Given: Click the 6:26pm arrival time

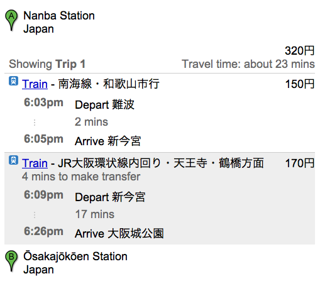Looking at the screenshot, I should (x=43, y=231).
